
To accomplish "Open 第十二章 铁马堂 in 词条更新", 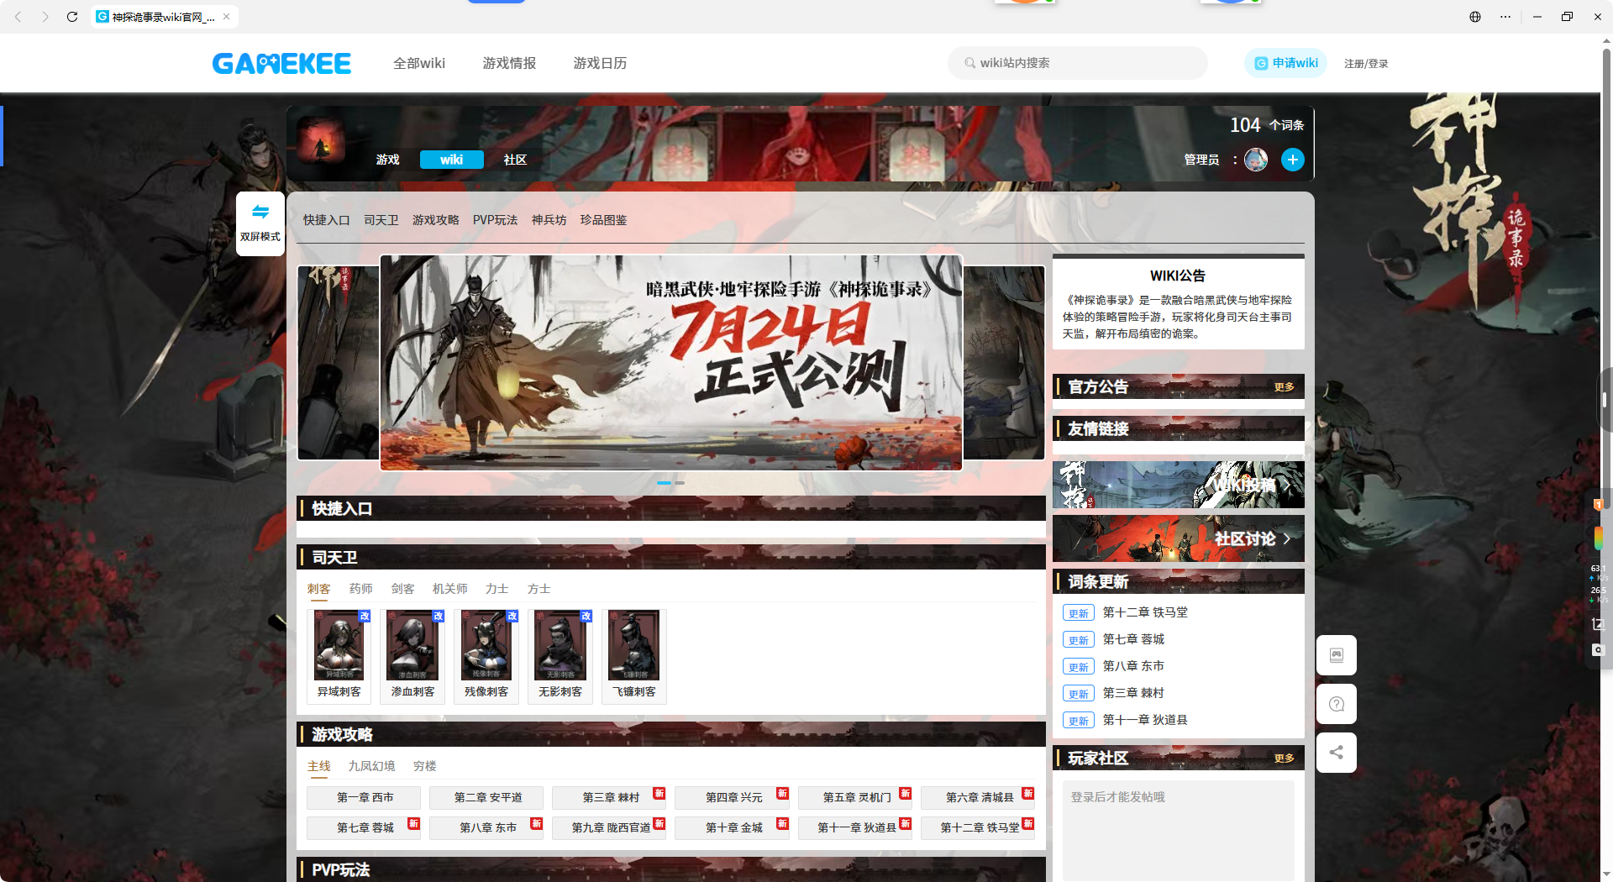I will (x=1145, y=612).
